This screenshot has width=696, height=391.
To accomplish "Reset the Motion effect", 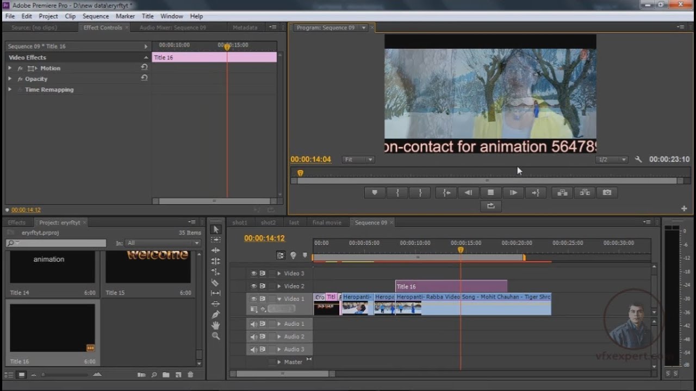I will tap(144, 67).
